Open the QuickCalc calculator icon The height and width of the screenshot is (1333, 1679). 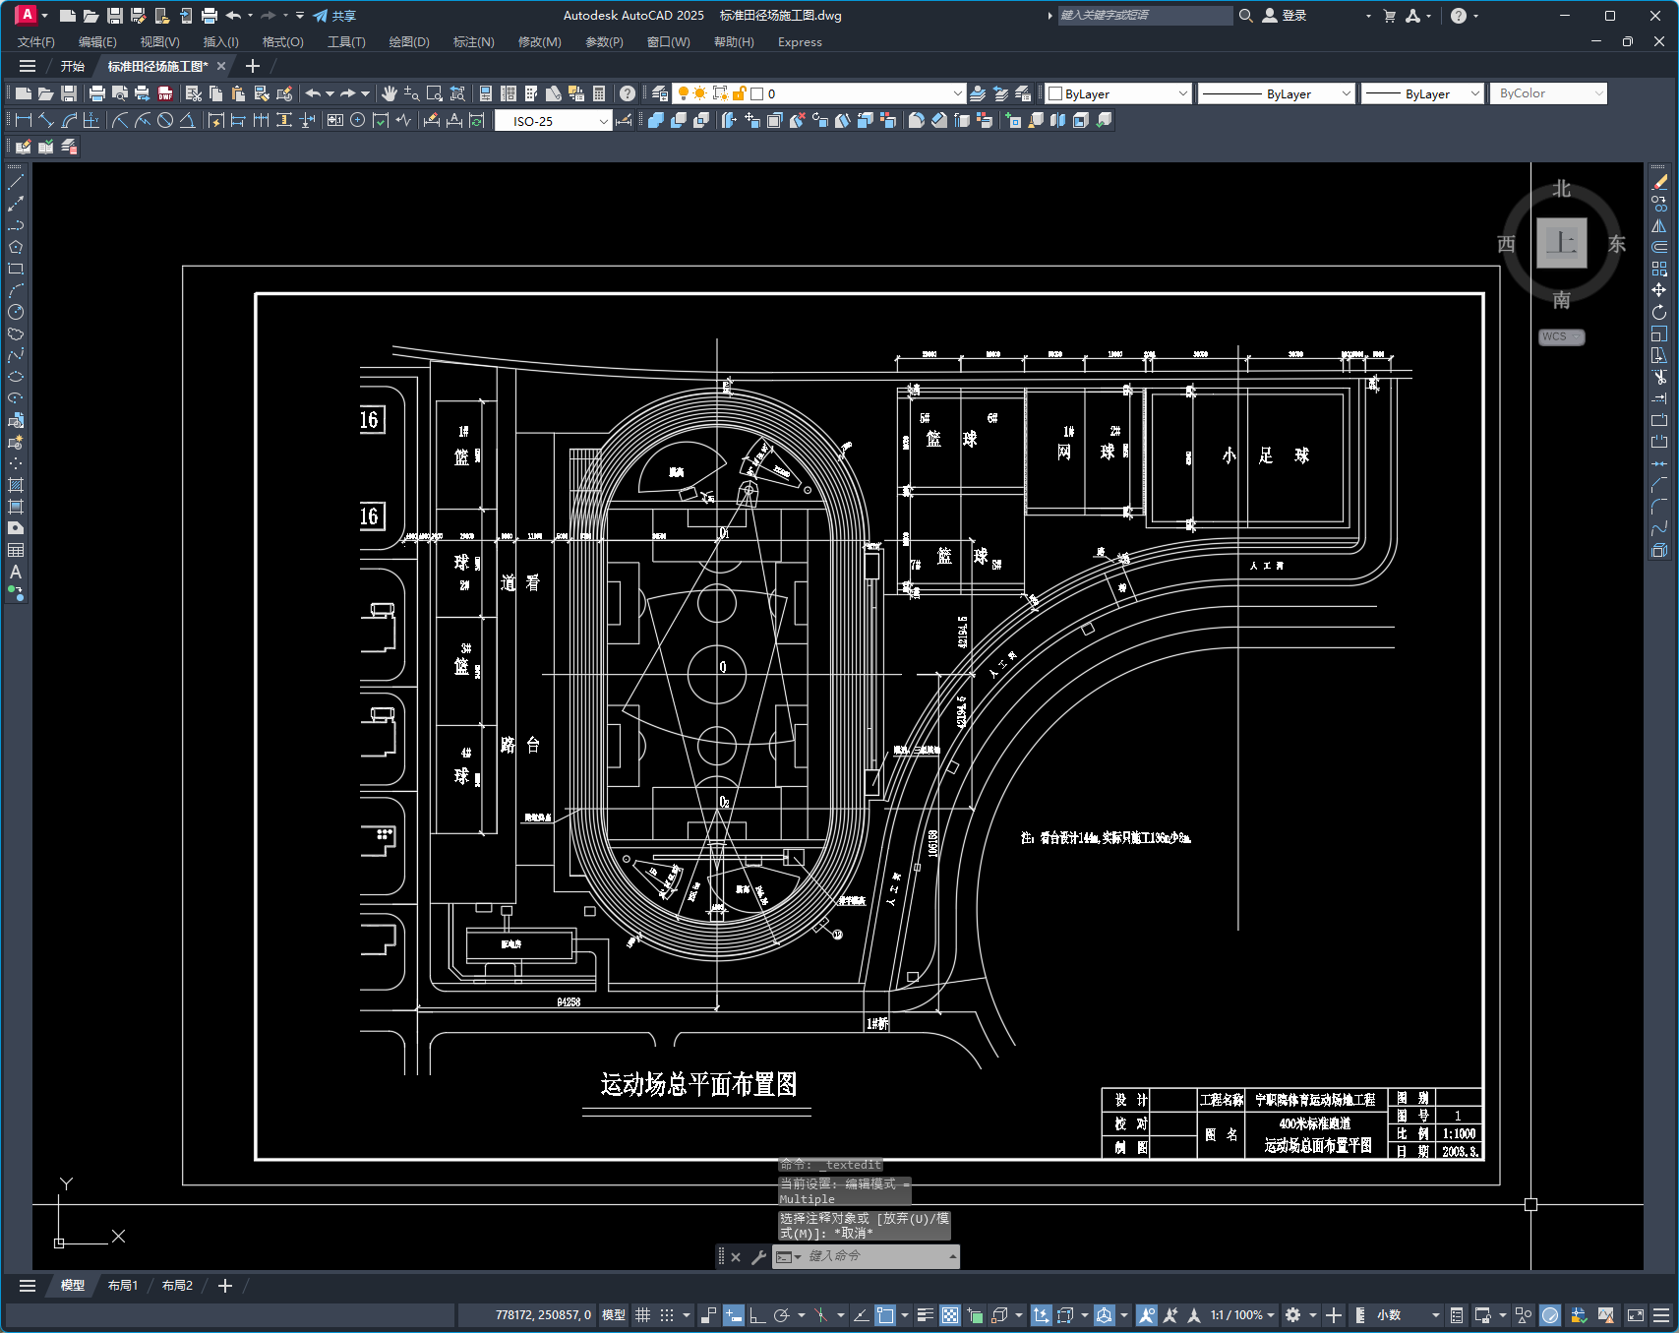coord(599,93)
